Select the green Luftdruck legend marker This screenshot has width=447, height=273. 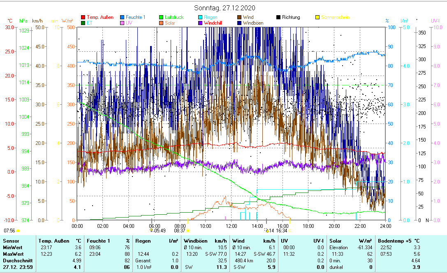click(x=161, y=18)
